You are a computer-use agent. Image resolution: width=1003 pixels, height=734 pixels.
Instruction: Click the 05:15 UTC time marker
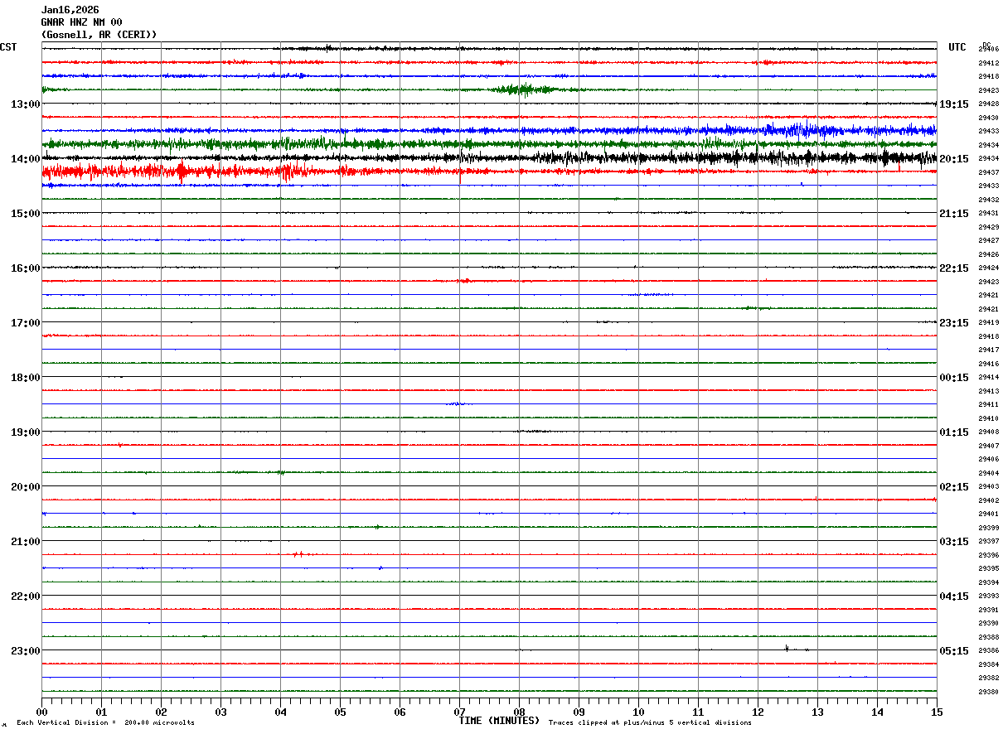point(954,651)
